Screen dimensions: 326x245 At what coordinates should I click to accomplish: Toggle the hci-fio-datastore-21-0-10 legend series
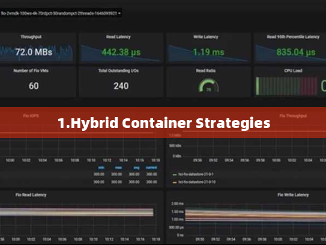coord(197,182)
